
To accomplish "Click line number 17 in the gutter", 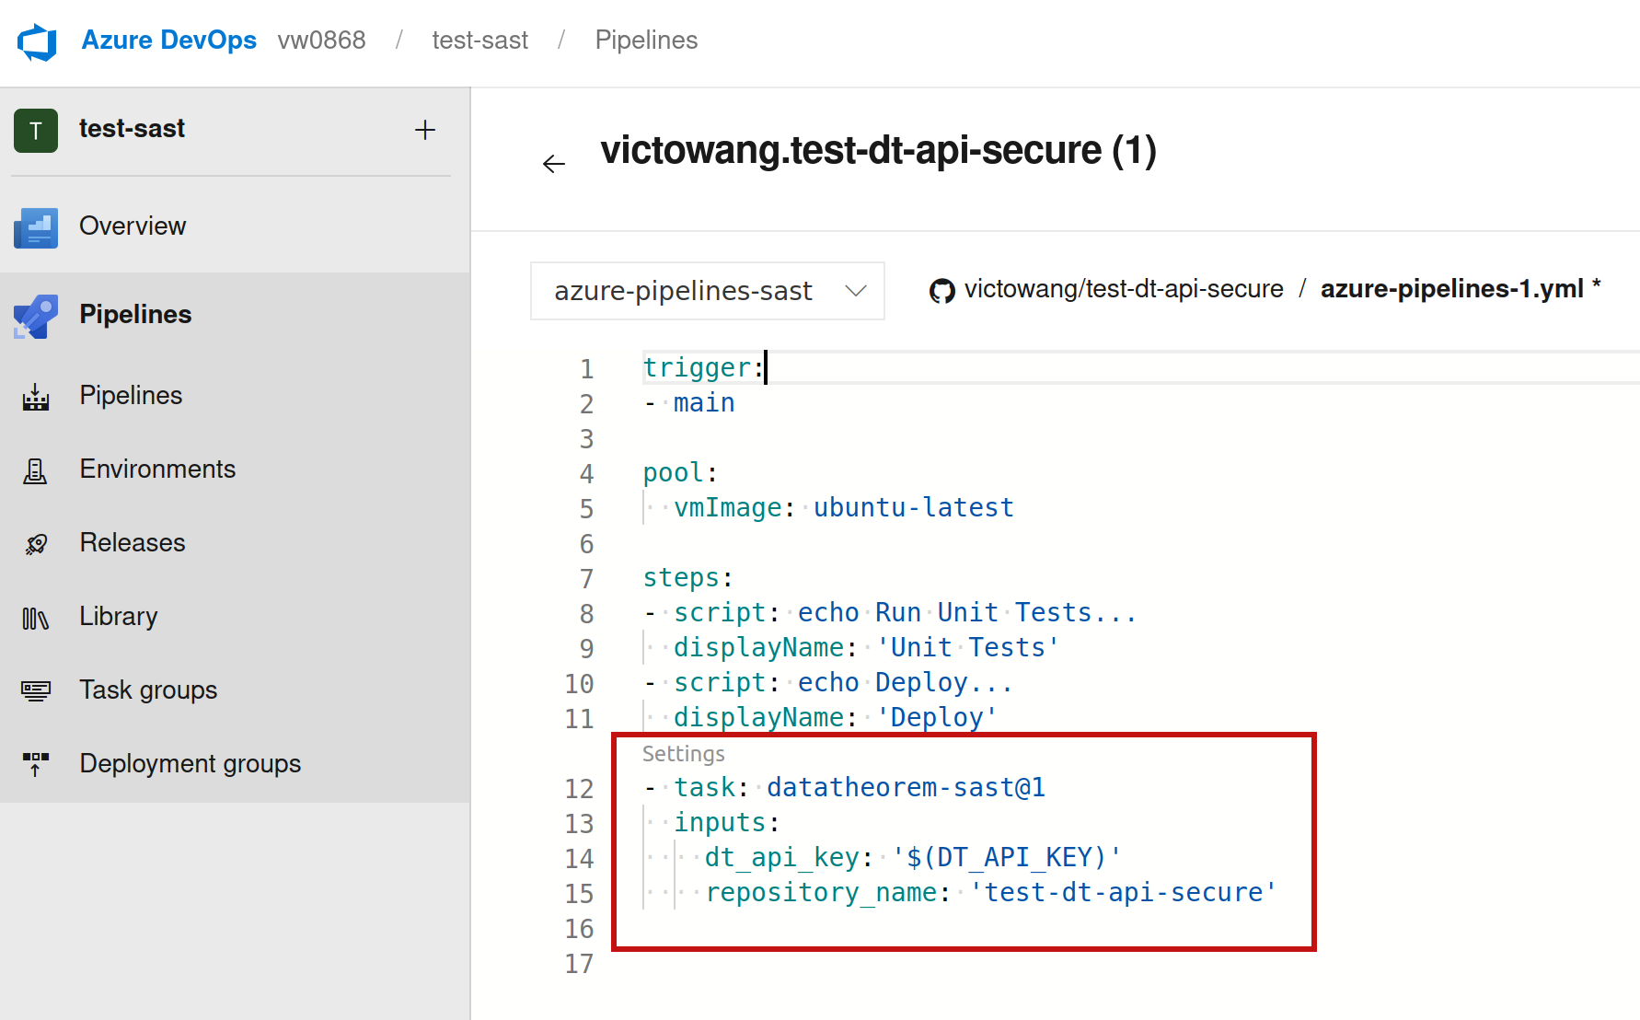I will pyautogui.click(x=579, y=964).
